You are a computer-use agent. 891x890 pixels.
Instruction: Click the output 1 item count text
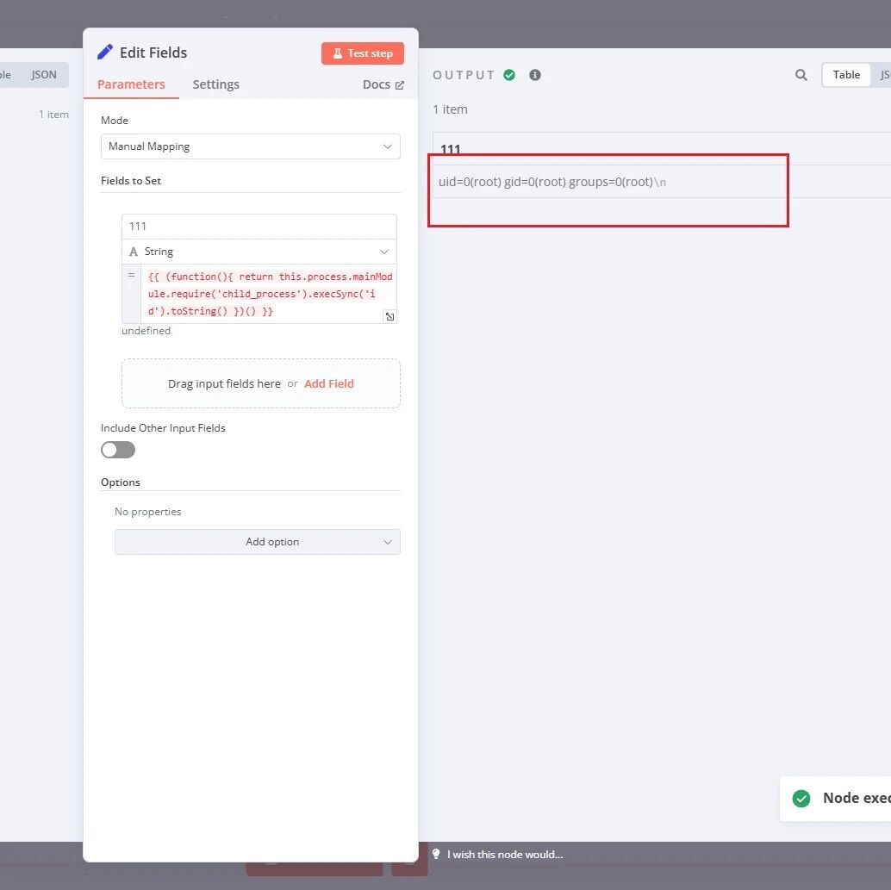click(x=450, y=109)
